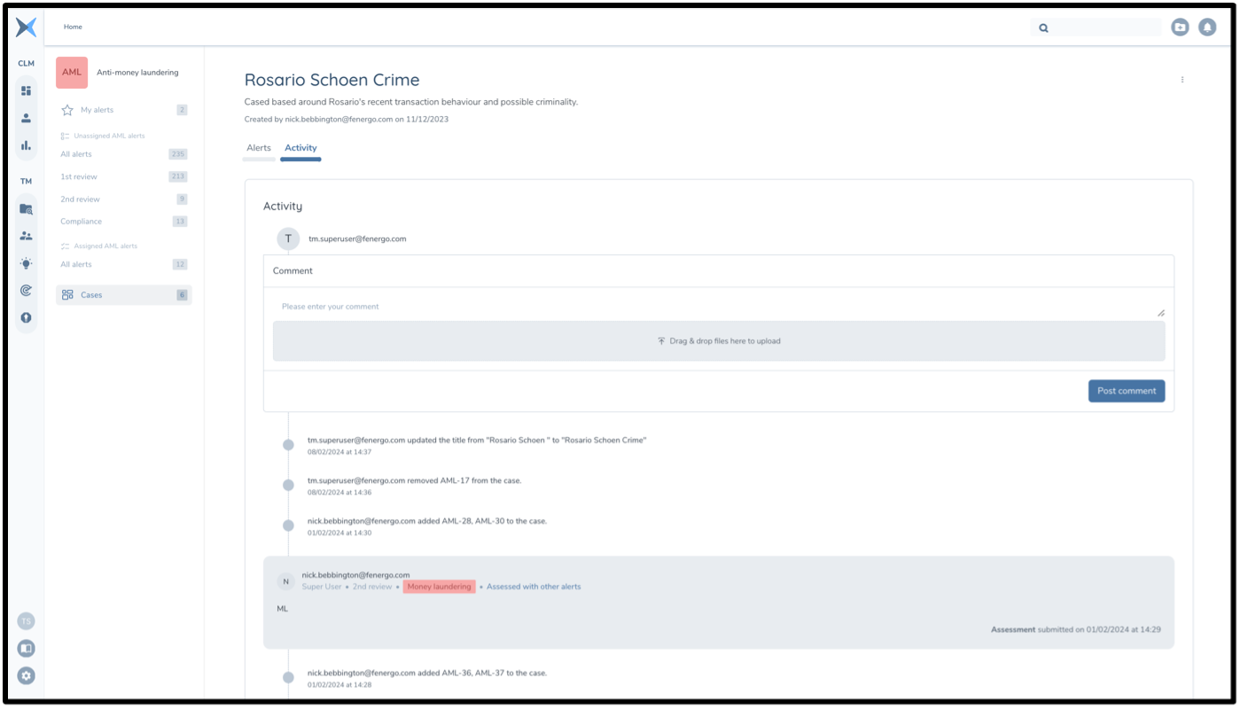Open My alerts in the sidebar

pyautogui.click(x=97, y=110)
